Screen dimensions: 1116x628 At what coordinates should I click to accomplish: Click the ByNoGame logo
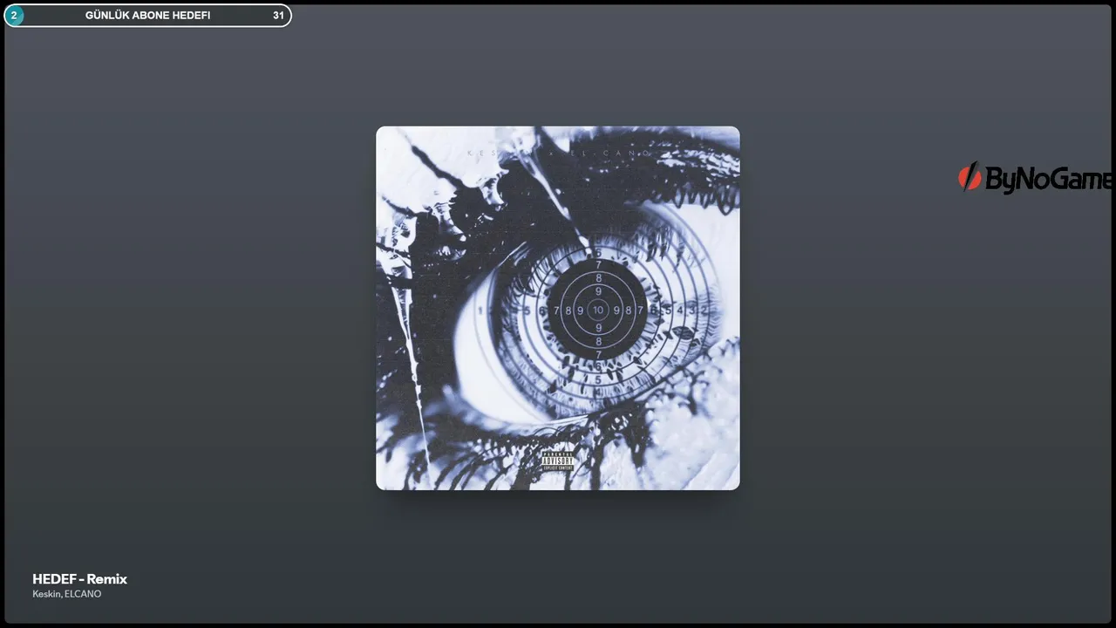pos(1036,178)
